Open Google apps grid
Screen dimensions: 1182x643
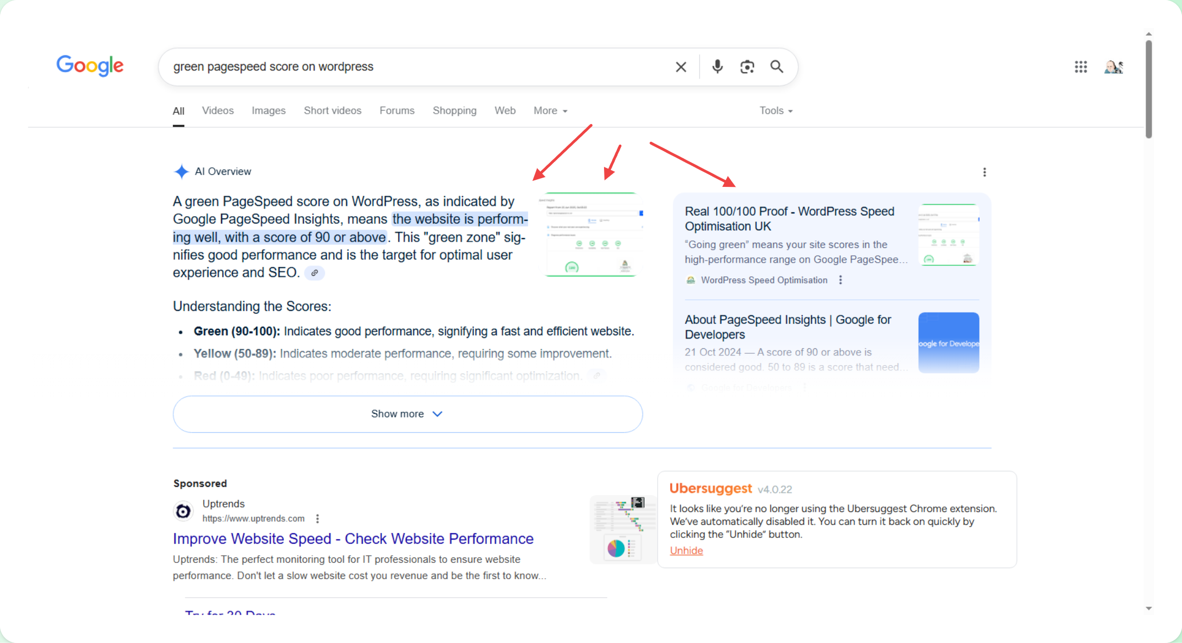[x=1081, y=67]
